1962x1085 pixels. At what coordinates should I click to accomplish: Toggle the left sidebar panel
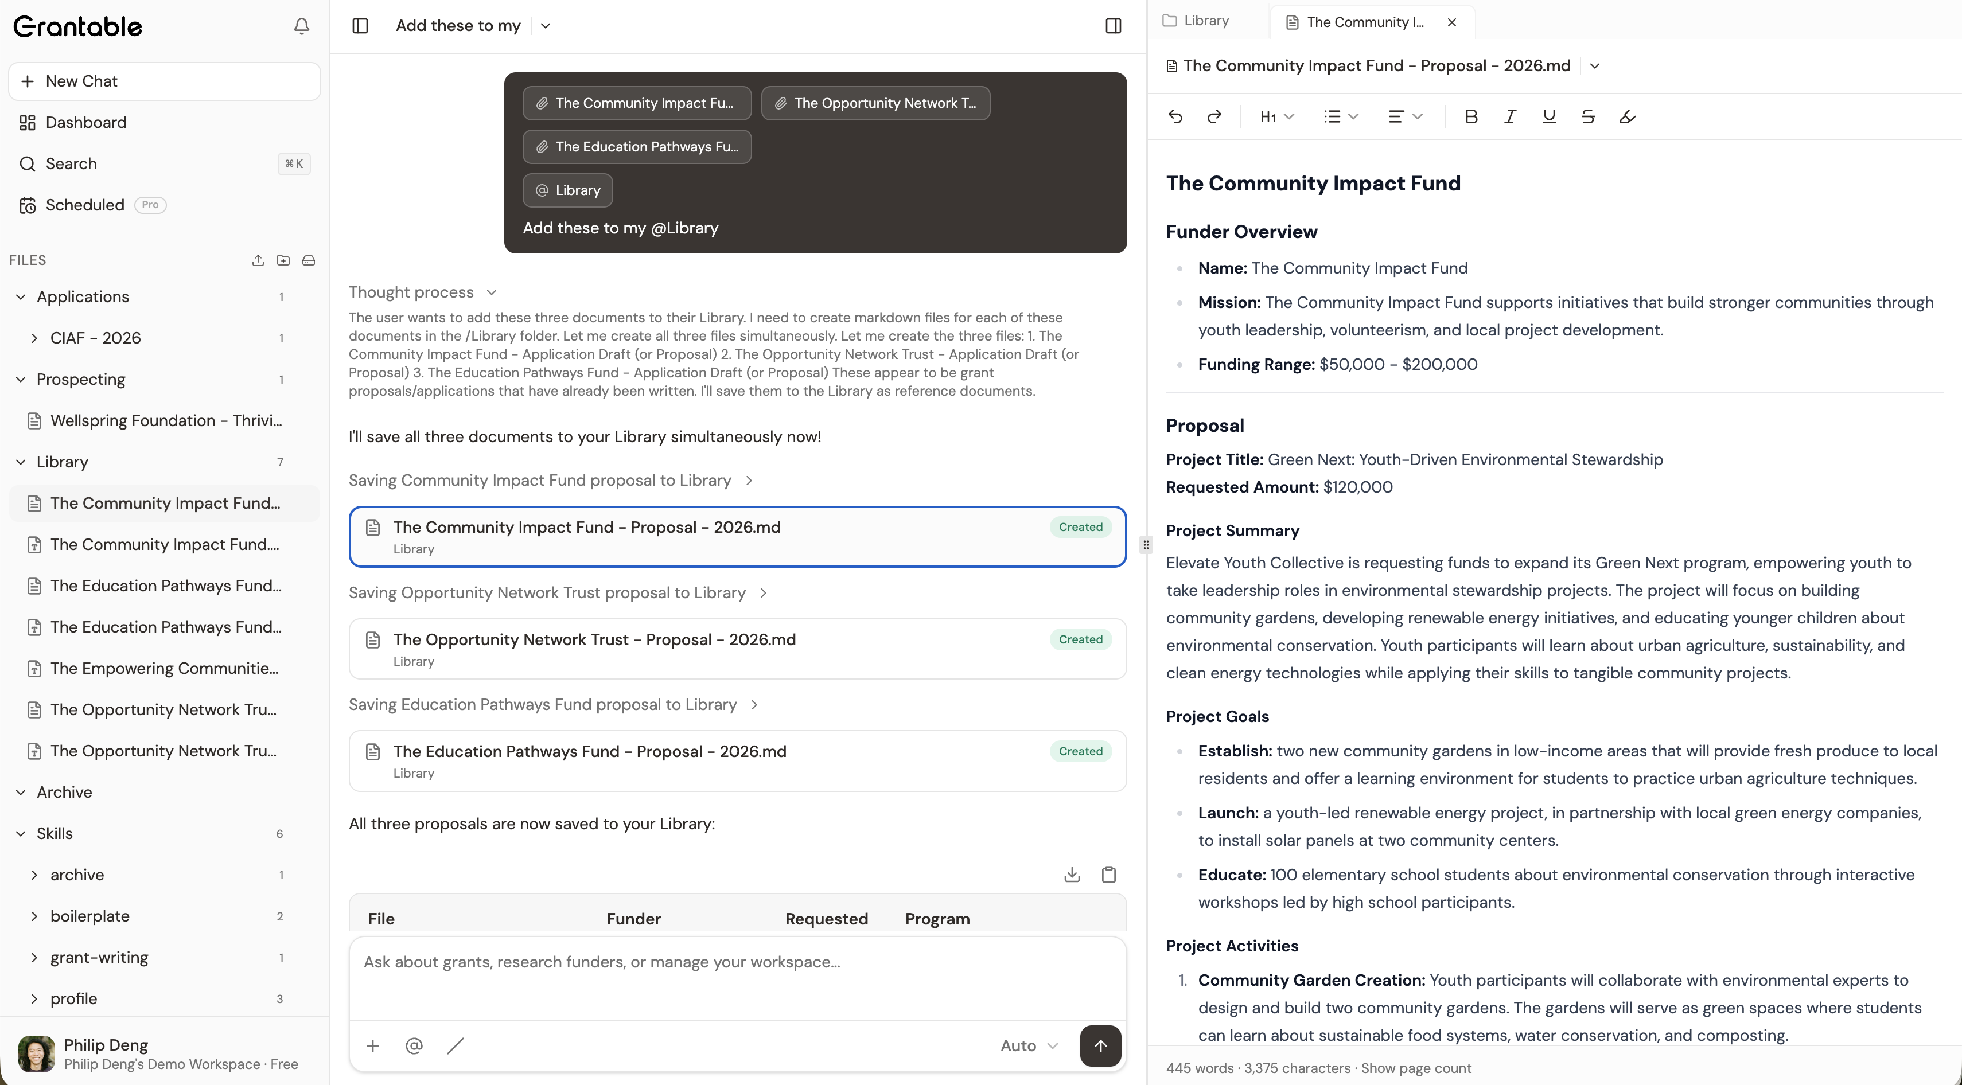pyautogui.click(x=360, y=25)
